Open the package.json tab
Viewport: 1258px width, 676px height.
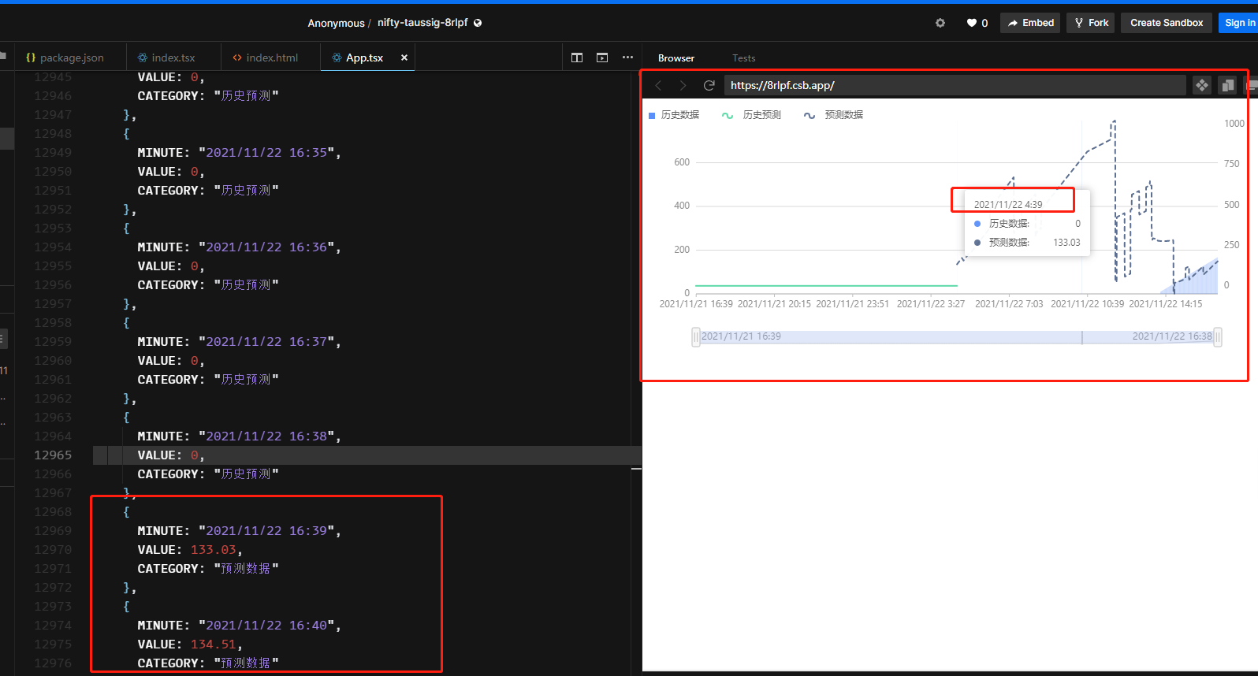pos(65,58)
